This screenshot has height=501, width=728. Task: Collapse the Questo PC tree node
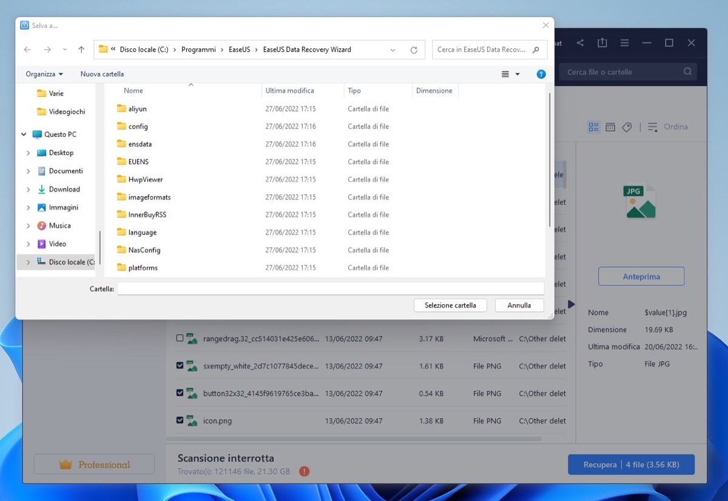click(24, 134)
